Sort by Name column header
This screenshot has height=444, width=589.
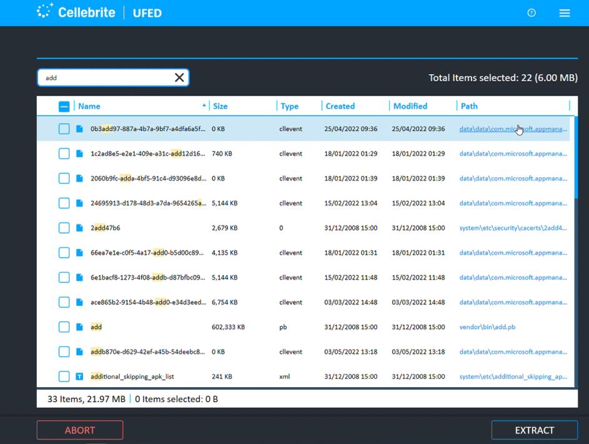89,106
